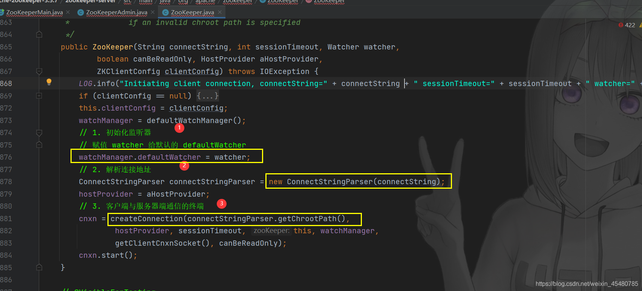Click watchManager argument on line 882
The height and width of the screenshot is (291, 642).
(348, 231)
